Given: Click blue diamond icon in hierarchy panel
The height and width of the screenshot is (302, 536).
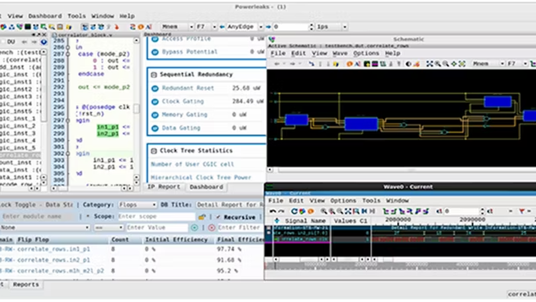Looking at the screenshot, I should (x=44, y=42).
